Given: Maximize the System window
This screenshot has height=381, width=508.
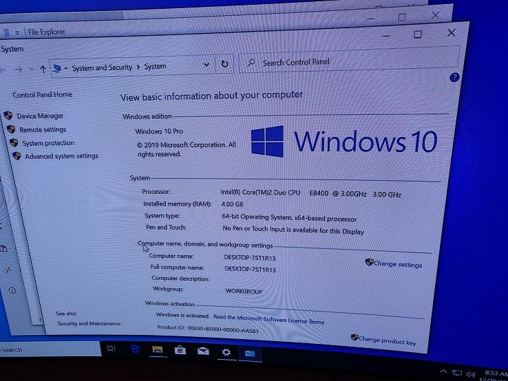Looking at the screenshot, I should pyautogui.click(x=418, y=34).
